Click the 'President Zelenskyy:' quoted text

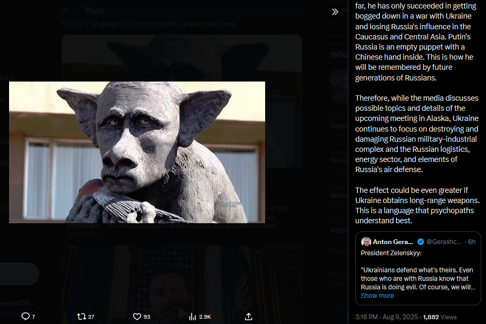[x=391, y=253]
